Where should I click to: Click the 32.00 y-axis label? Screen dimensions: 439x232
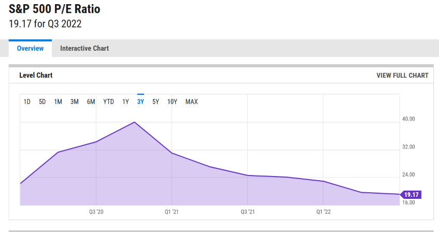[x=408, y=147]
